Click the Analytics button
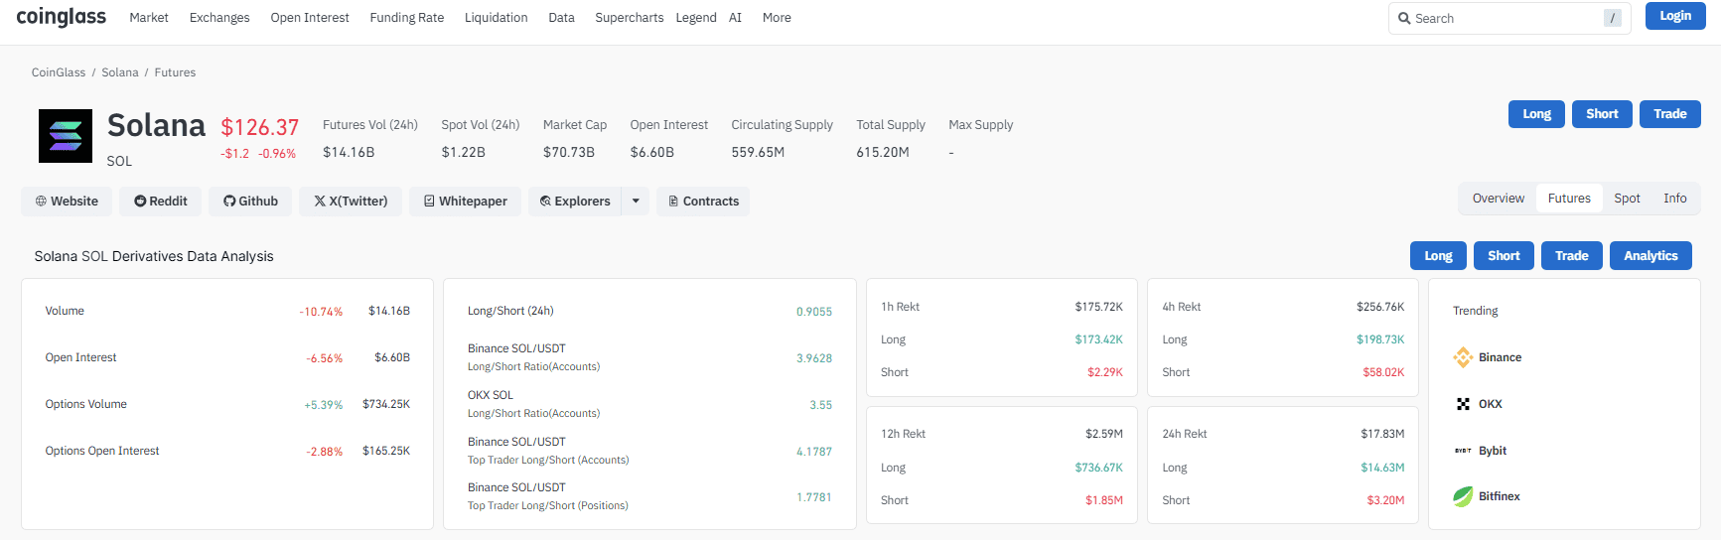 tap(1650, 256)
